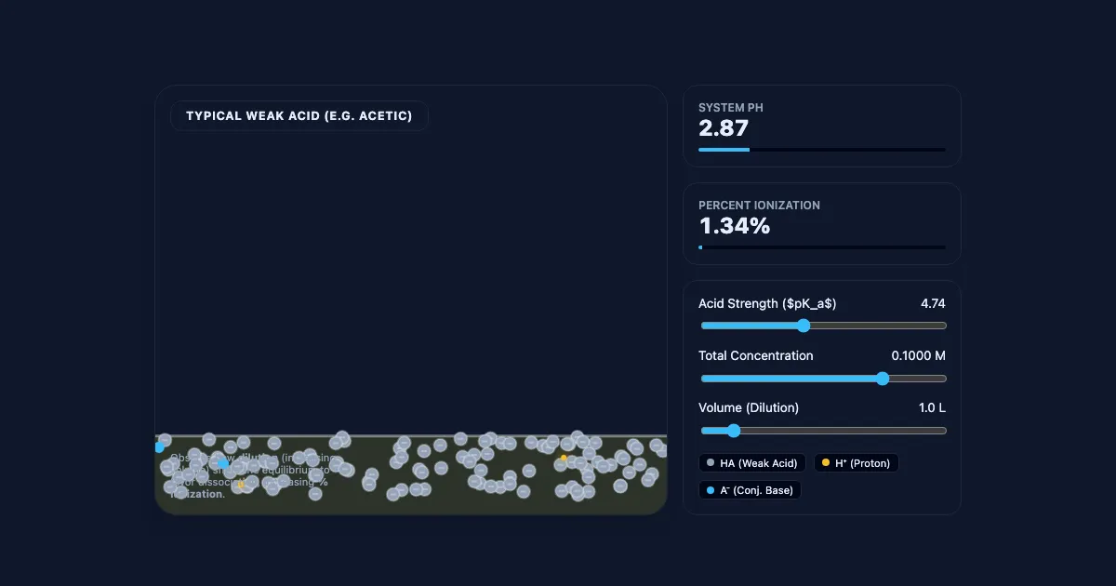Click the A⁻ (Conj. Base) legend chip
The image size is (1116, 586).
750,490
